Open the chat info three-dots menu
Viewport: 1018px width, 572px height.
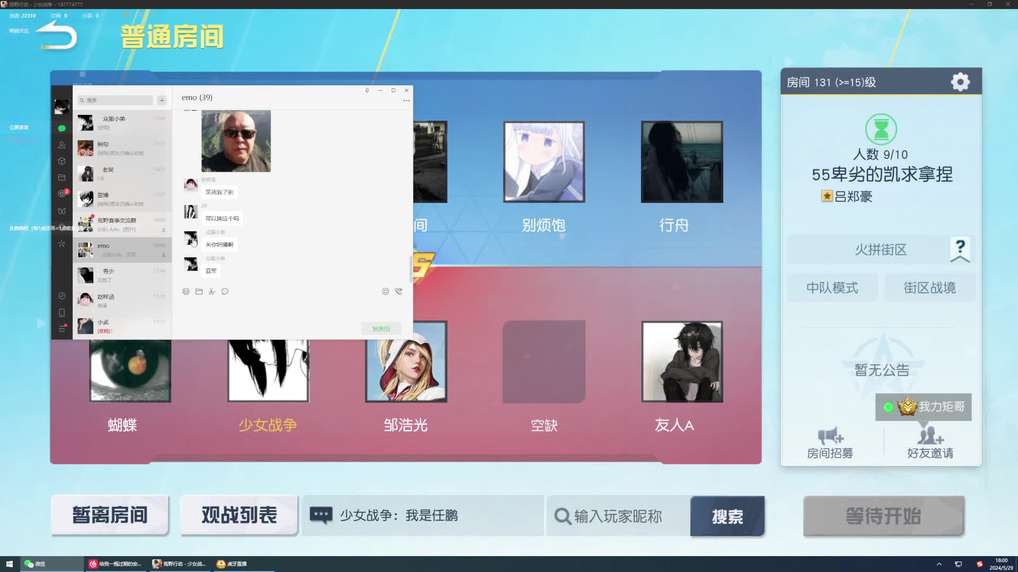pyautogui.click(x=407, y=101)
